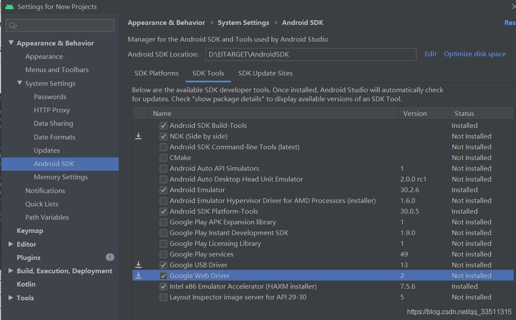The image size is (516, 320).
Task: Open Data Sharing settings
Action: point(54,124)
